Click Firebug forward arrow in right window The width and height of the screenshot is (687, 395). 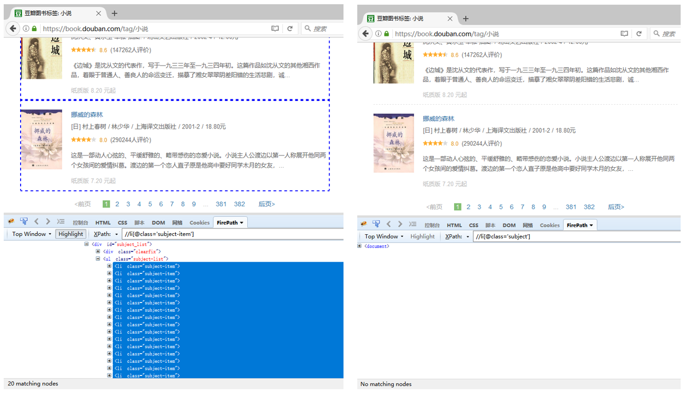tap(400, 224)
